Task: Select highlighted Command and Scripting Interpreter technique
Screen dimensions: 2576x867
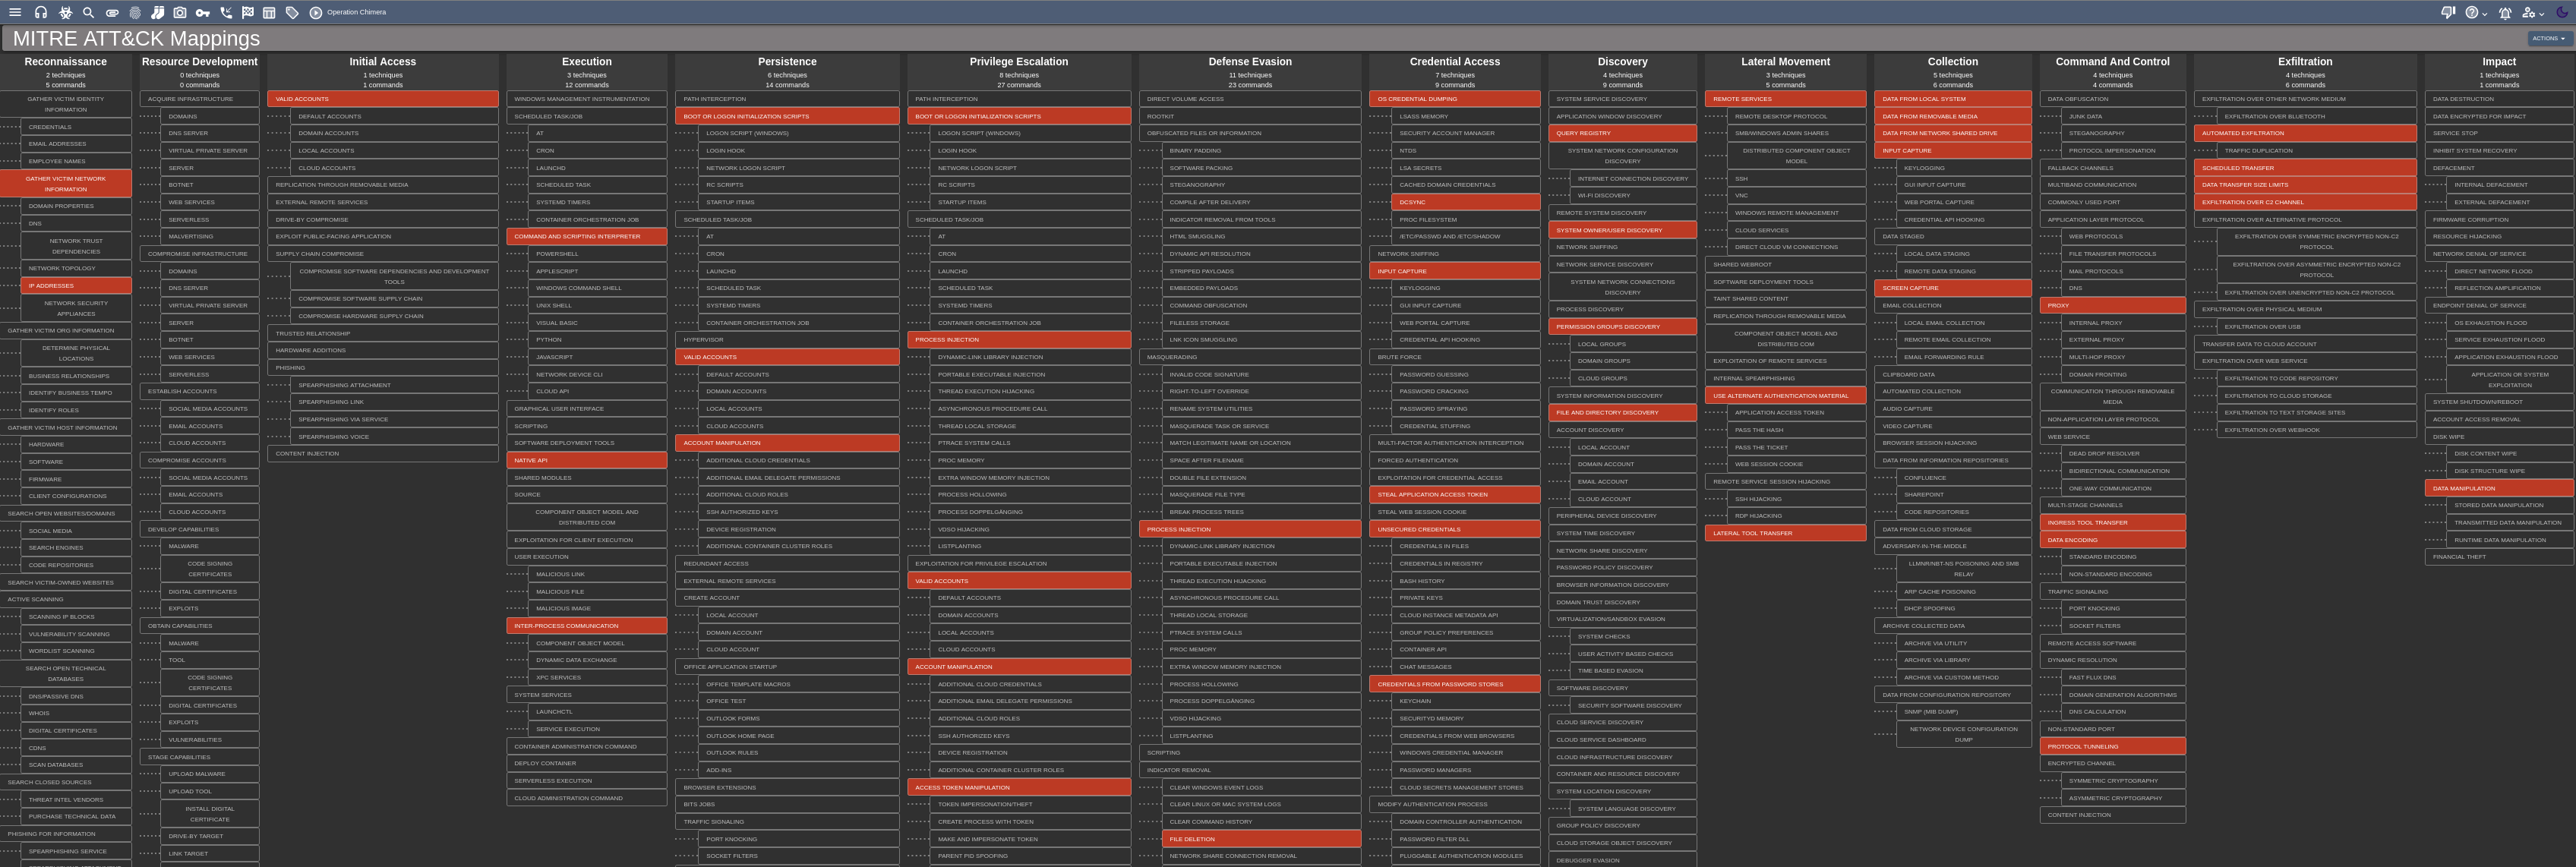Action: tap(586, 237)
